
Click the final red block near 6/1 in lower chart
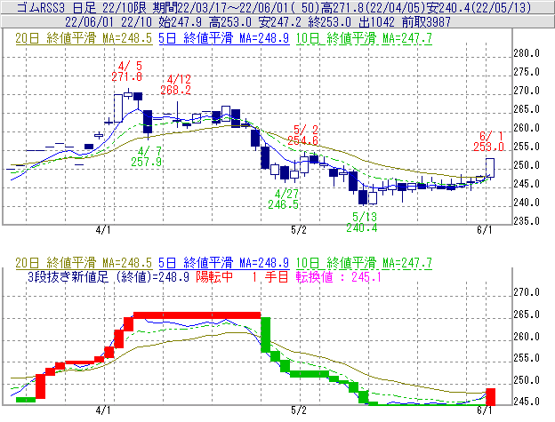[491, 396]
